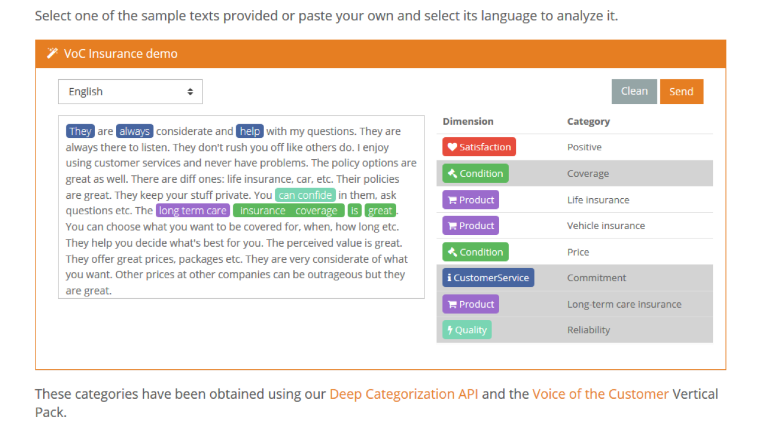
Task: Open the English language dropdown
Action: 130,92
